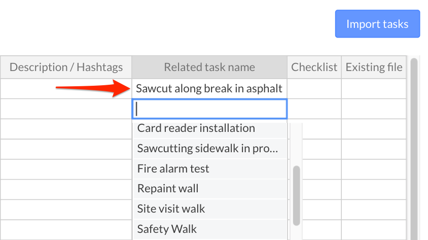Image resolution: width=428 pixels, height=240 pixels.
Task: Click the Import tasks button
Action: (x=377, y=24)
